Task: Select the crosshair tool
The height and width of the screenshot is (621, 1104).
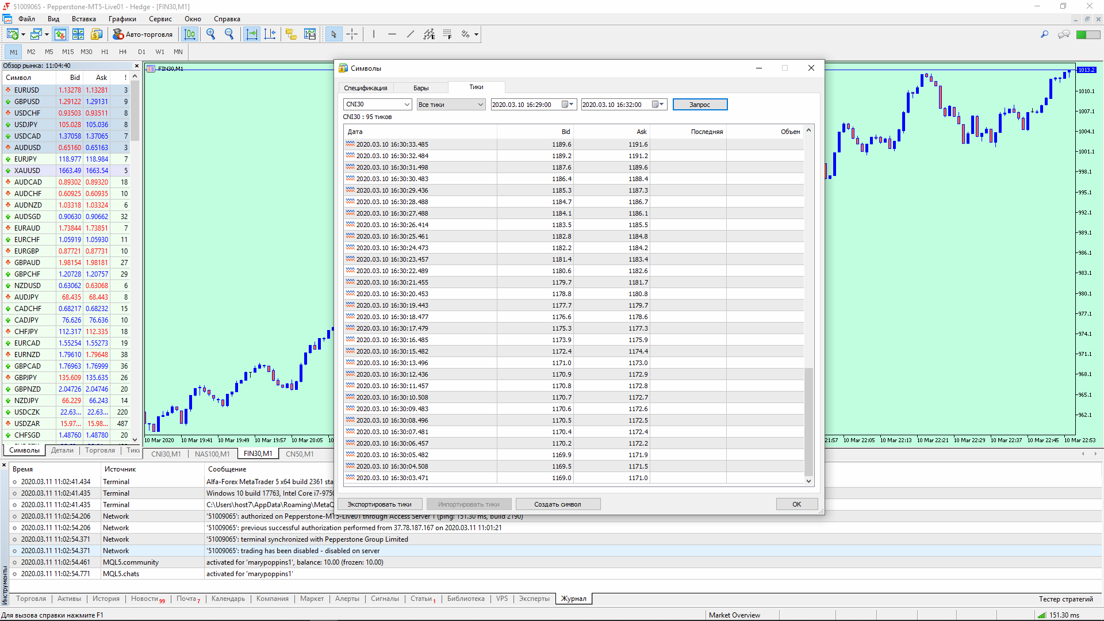Action: [x=352, y=34]
